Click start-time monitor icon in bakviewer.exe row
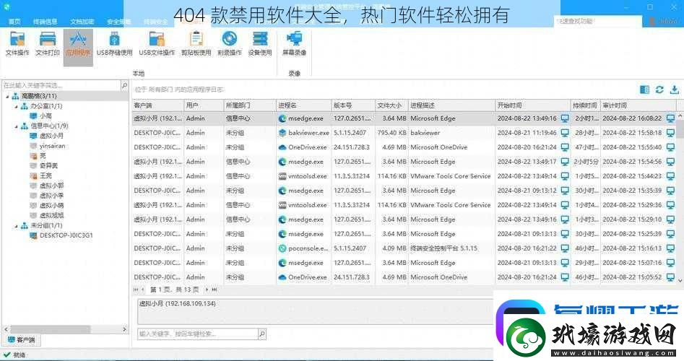Screen dimensions: 684x361 pos(565,133)
